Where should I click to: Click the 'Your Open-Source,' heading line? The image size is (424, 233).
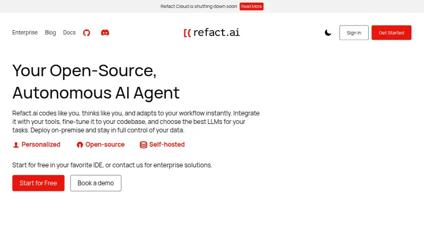click(x=84, y=71)
